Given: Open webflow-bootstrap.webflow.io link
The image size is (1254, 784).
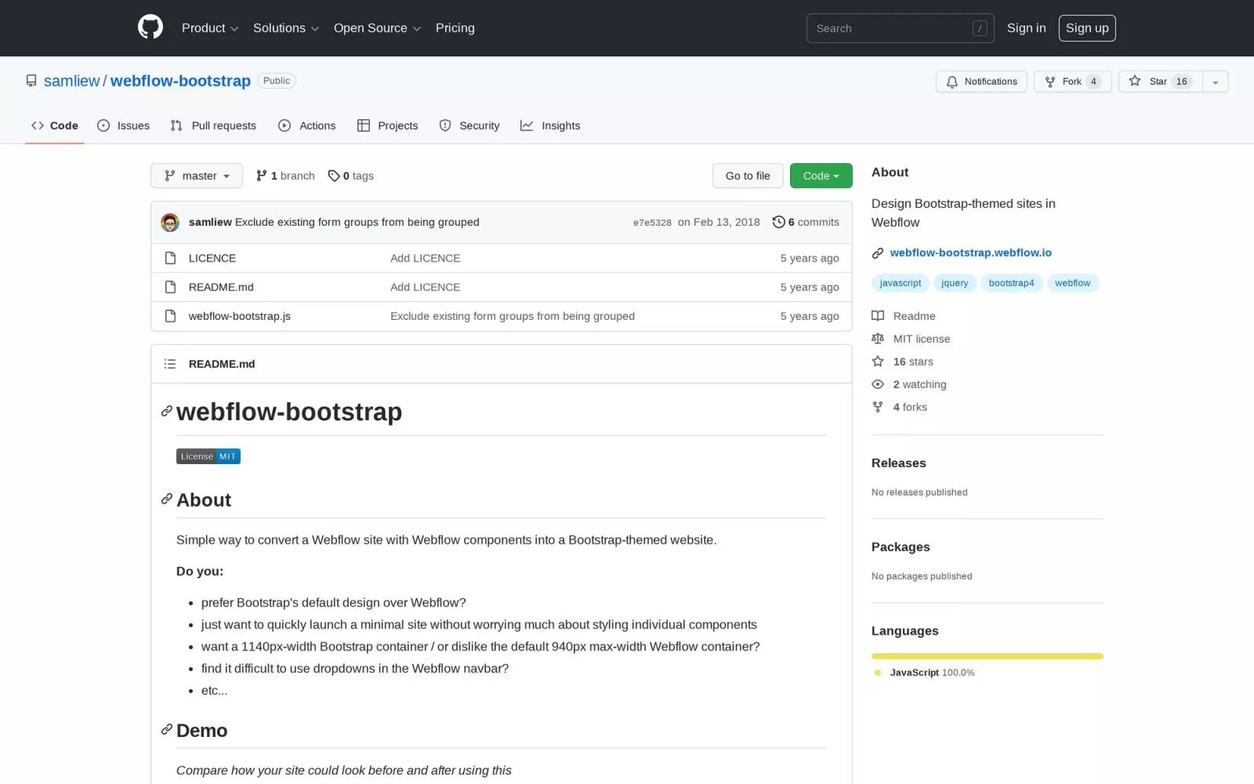Looking at the screenshot, I should pos(970,252).
